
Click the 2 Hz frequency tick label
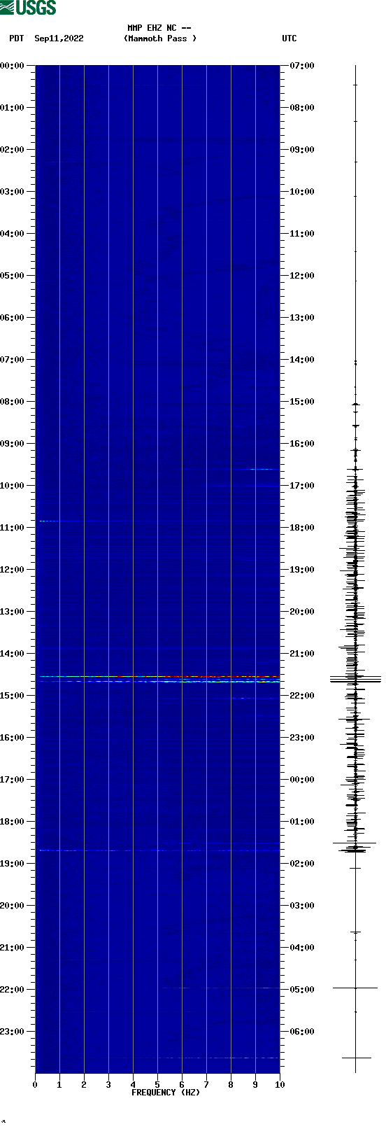(x=84, y=1085)
